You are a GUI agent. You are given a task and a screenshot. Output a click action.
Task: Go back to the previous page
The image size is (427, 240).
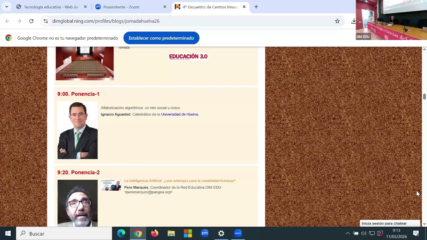coord(7,21)
